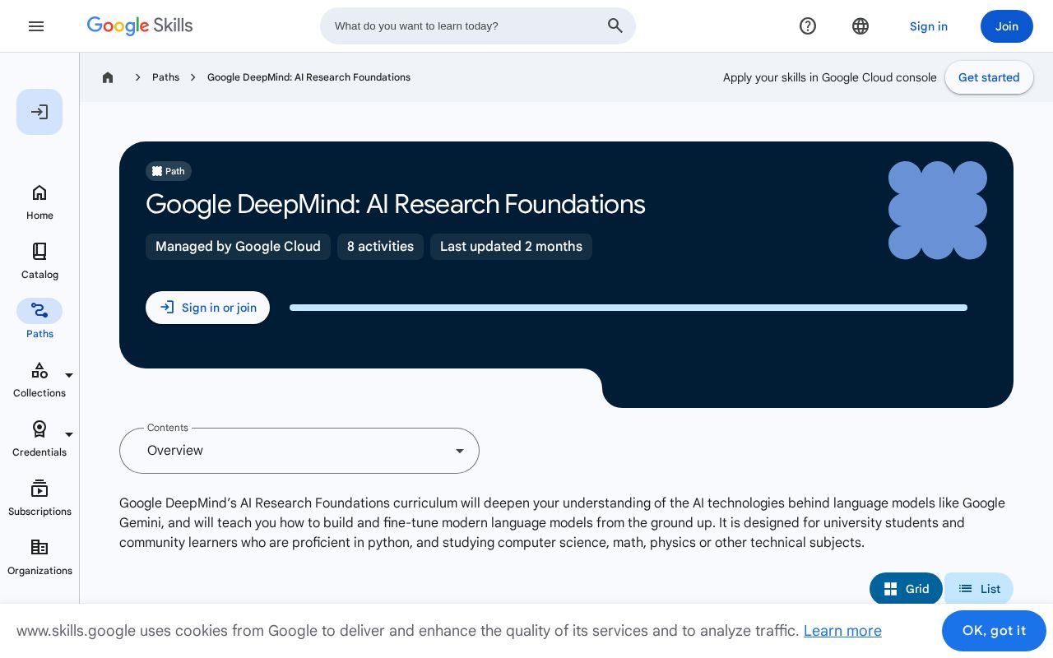Click the sidebar sign-in arrow icon

click(x=39, y=112)
